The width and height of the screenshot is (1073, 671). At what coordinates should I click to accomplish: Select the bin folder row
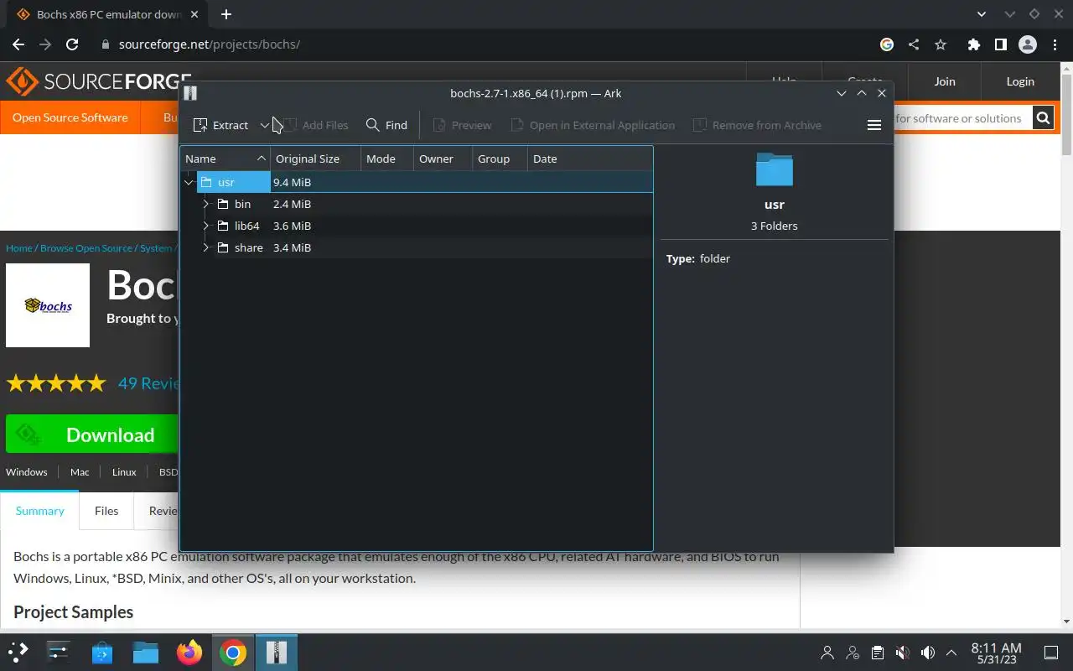pos(417,204)
